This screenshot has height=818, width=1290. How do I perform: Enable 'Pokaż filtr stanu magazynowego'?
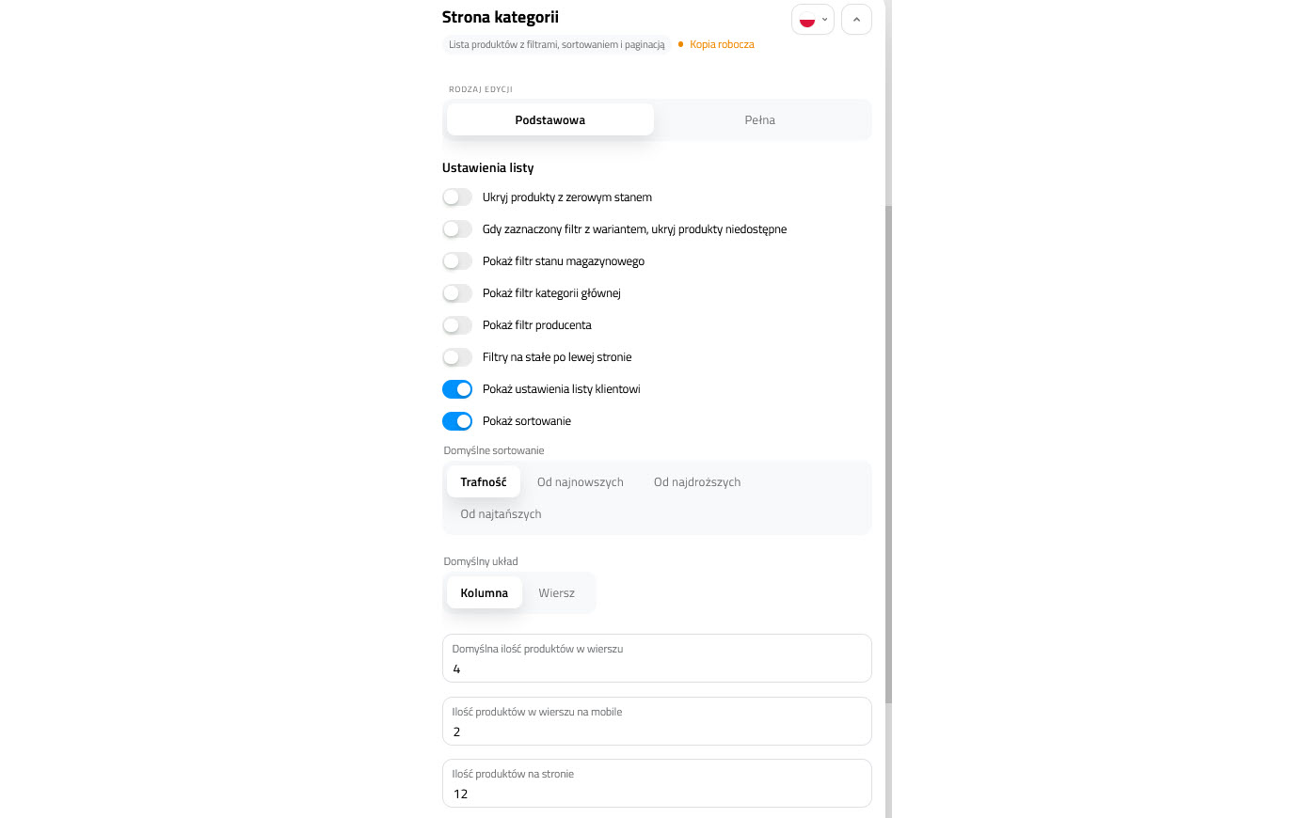click(x=457, y=260)
